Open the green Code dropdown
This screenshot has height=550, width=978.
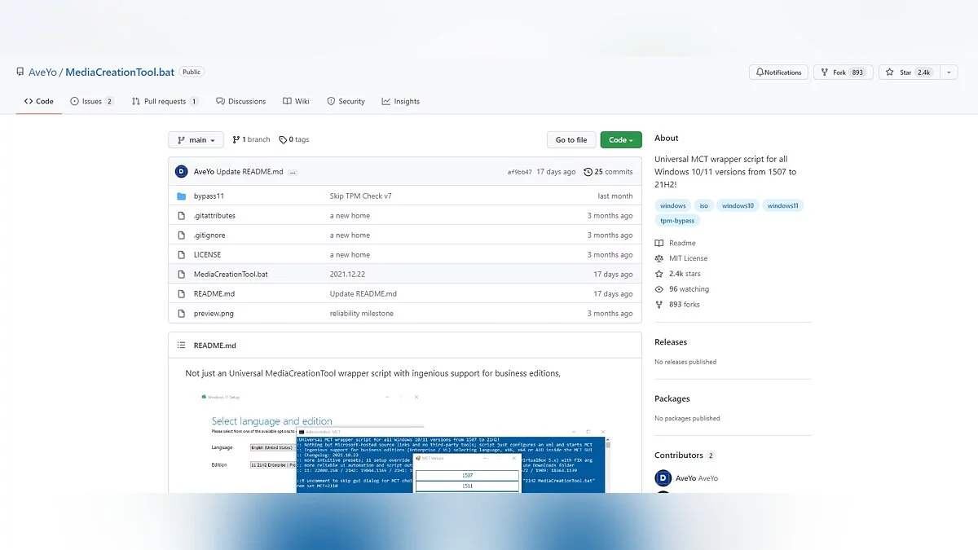click(x=621, y=140)
